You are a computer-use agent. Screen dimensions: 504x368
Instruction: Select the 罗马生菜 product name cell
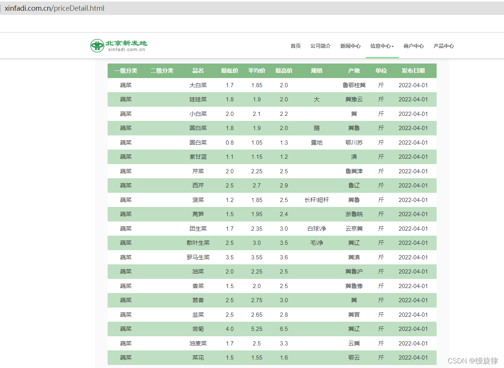(198, 257)
